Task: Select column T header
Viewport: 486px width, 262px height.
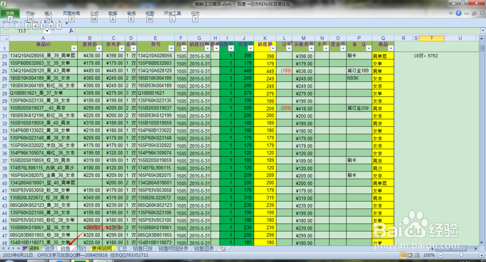Action: 432,38
